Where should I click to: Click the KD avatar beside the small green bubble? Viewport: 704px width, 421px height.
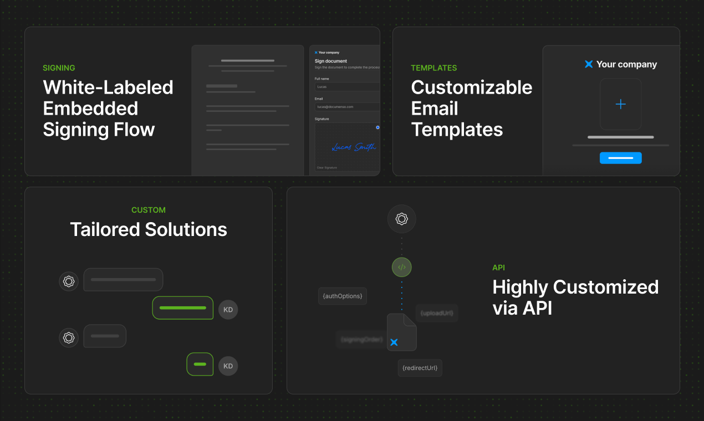(228, 366)
